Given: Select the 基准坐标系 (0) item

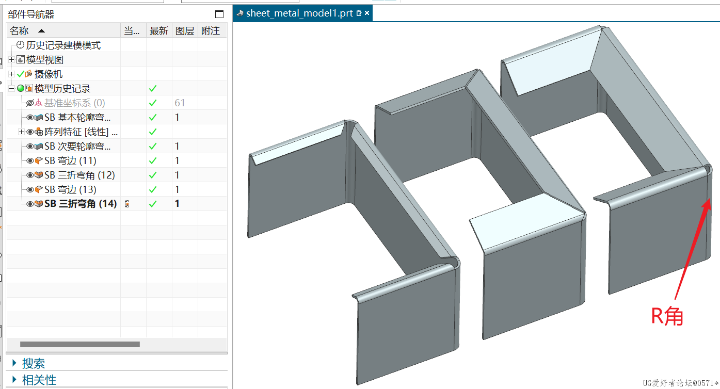Looking at the screenshot, I should click(74, 103).
